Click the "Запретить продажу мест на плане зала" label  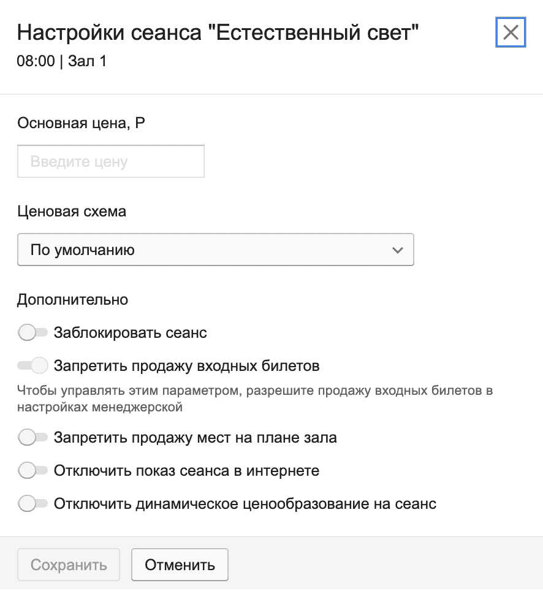point(196,438)
